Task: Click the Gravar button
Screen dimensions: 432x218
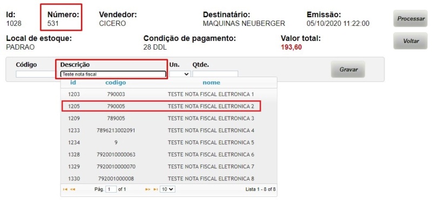Action: point(348,70)
